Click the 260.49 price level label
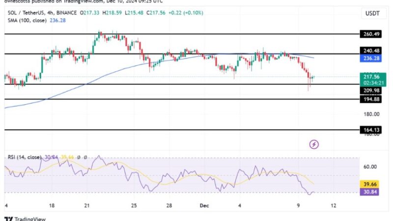The height and width of the screenshot is (221, 393). coord(371,34)
